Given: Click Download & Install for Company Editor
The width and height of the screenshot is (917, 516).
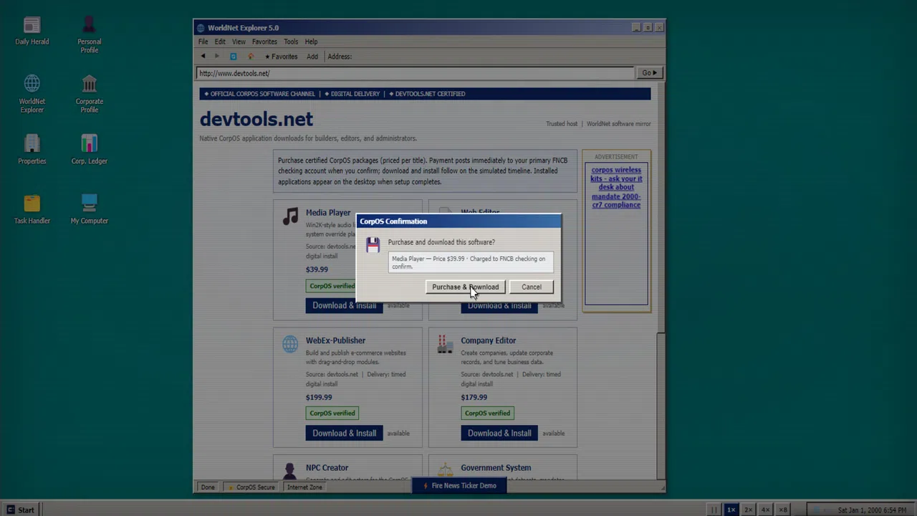Looking at the screenshot, I should point(499,433).
